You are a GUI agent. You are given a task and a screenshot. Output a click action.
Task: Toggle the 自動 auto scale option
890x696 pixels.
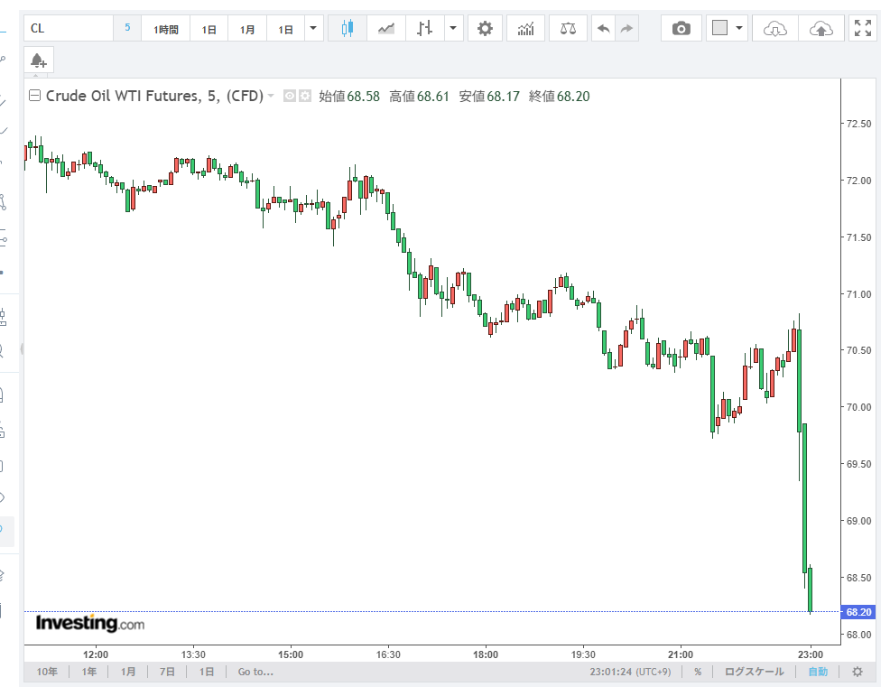pyautogui.click(x=817, y=672)
